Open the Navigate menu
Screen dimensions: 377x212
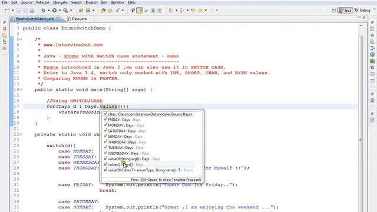pos(60,2)
